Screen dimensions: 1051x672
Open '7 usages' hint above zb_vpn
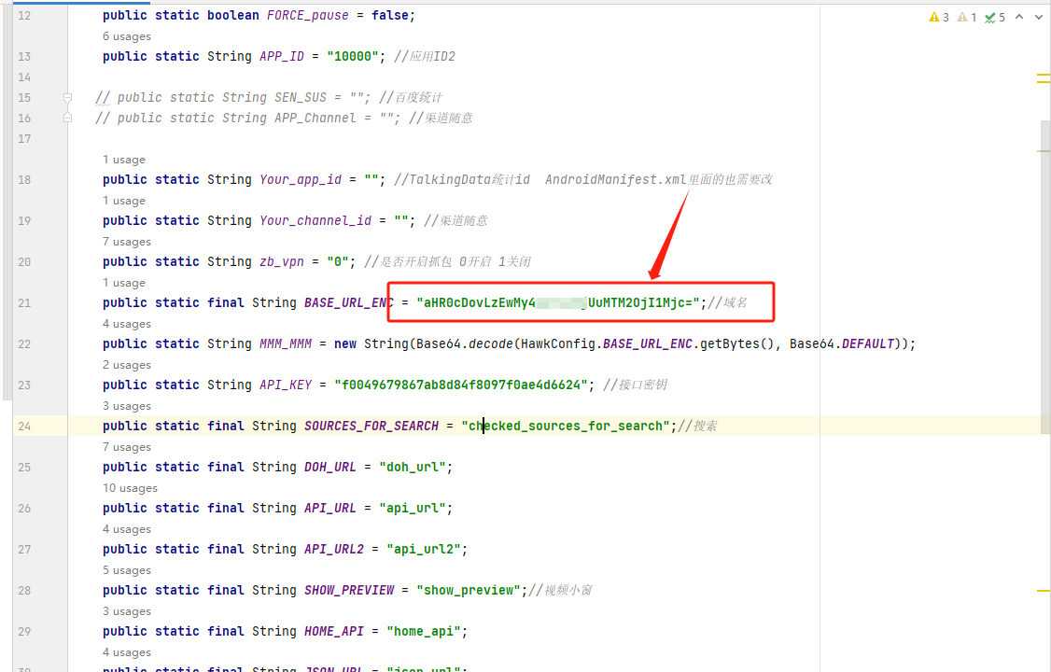(127, 242)
